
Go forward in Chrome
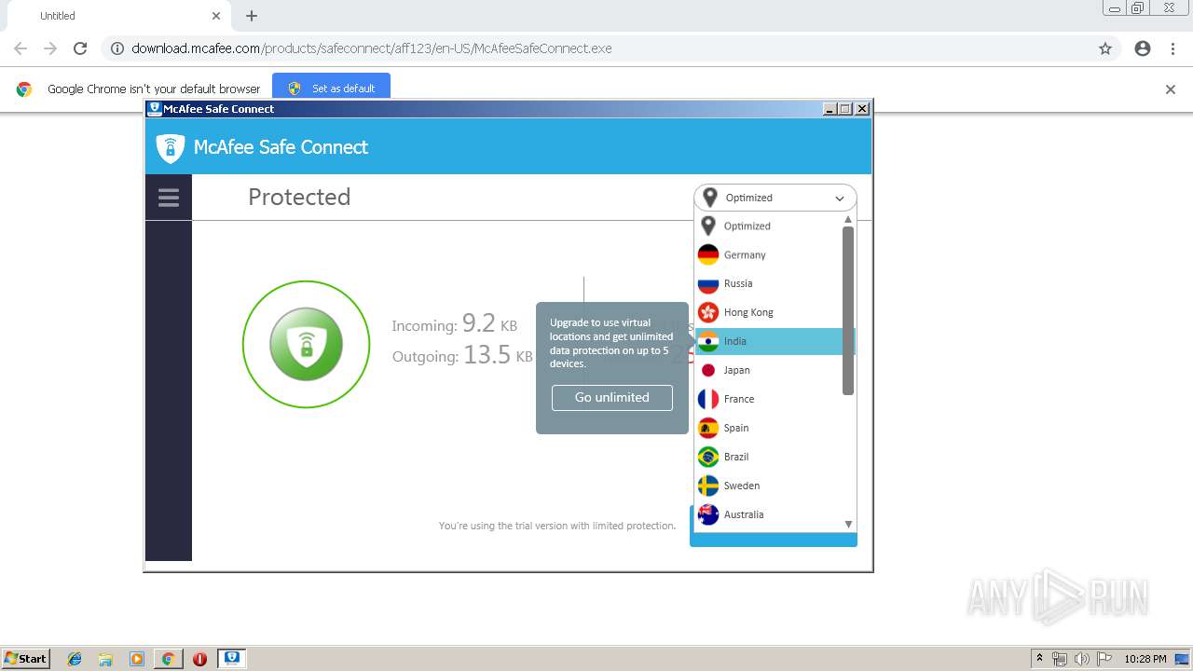coord(50,48)
